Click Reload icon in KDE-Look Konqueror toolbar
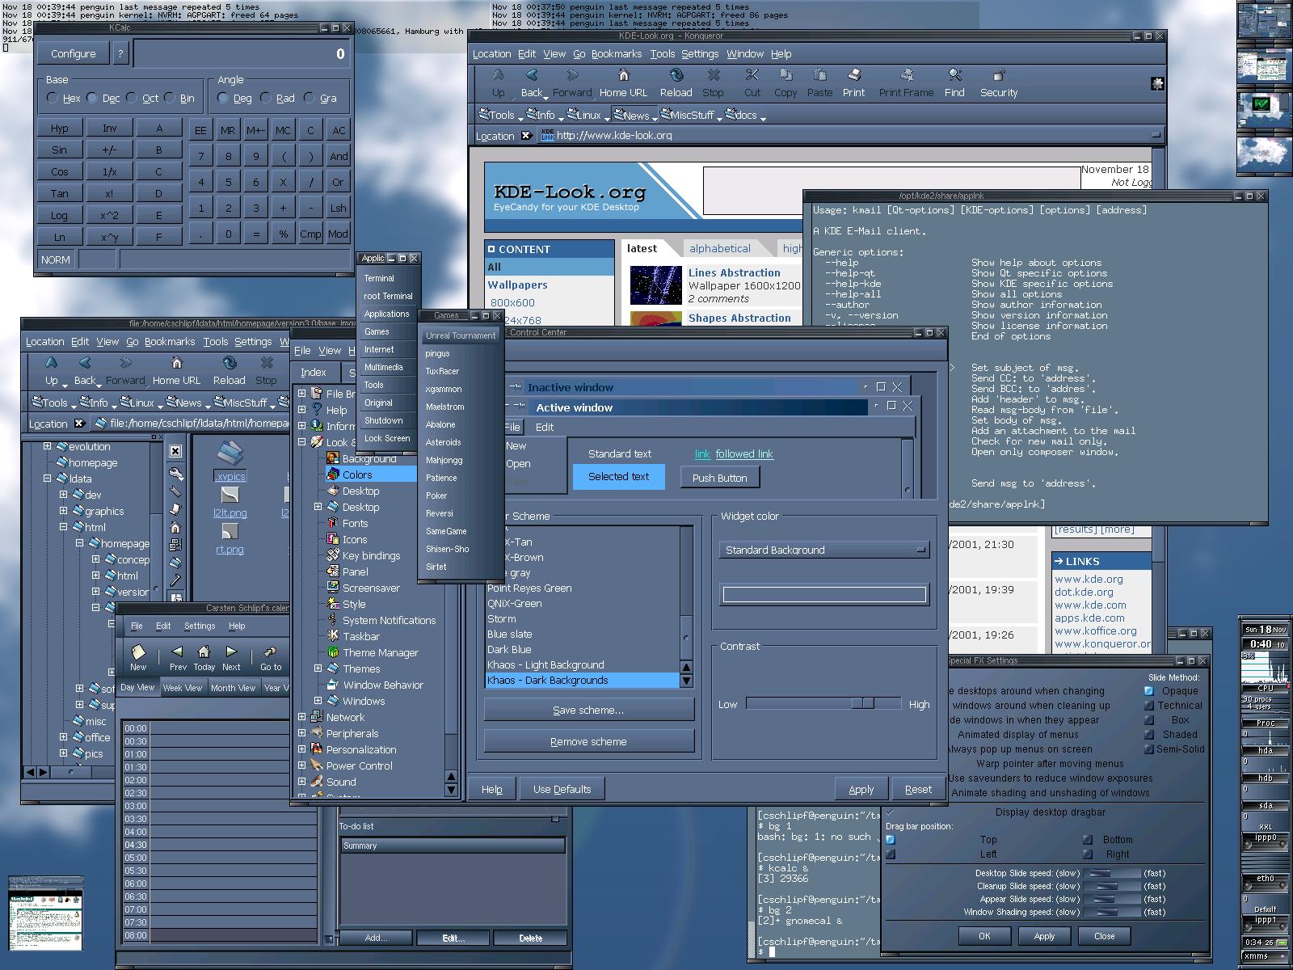Viewport: 1293px width, 970px height. (676, 76)
